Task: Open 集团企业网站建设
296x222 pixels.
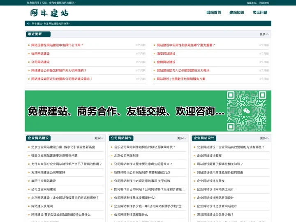Action: coord(44,181)
